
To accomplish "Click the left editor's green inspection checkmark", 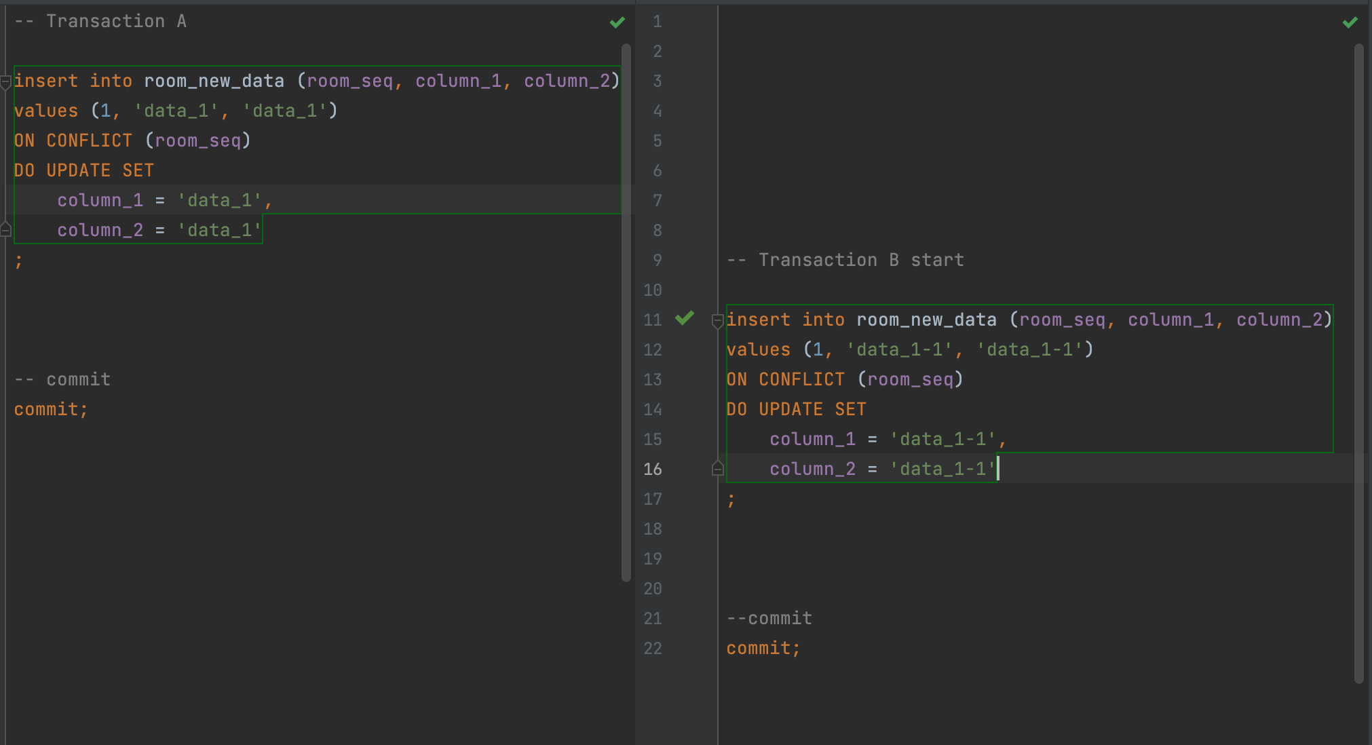I will 617,22.
